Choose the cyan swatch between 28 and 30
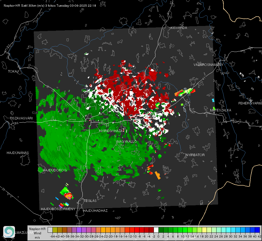 pyautogui.click(x=229, y=230)
